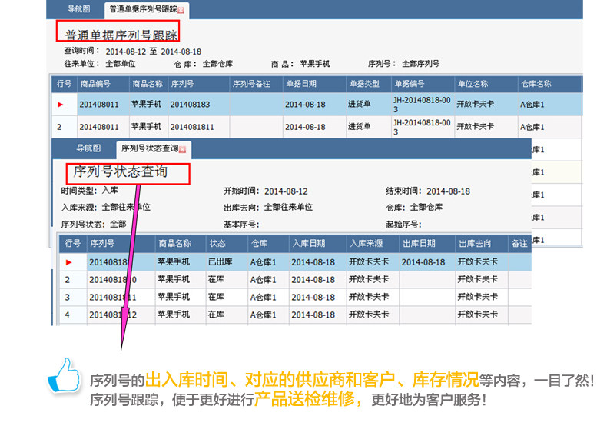Select row 2 in the status table
This screenshot has height=446, width=607.
coord(295,280)
